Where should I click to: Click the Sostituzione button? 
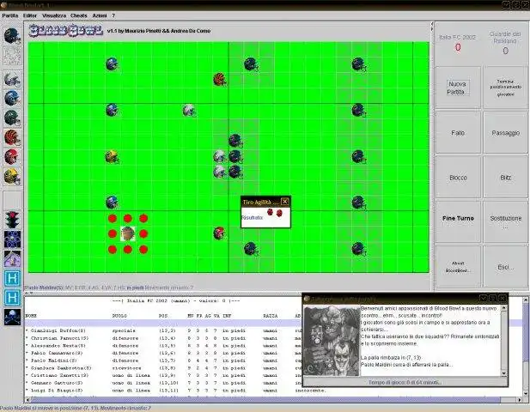(x=506, y=221)
